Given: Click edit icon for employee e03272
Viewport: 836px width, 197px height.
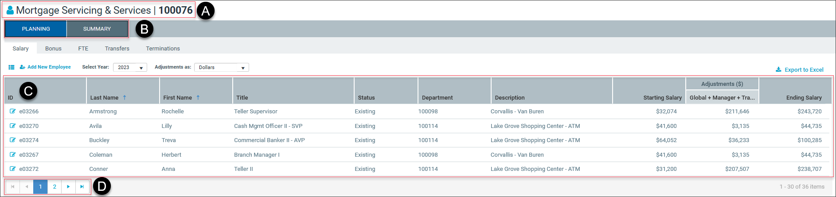Looking at the screenshot, I should [x=12, y=169].
